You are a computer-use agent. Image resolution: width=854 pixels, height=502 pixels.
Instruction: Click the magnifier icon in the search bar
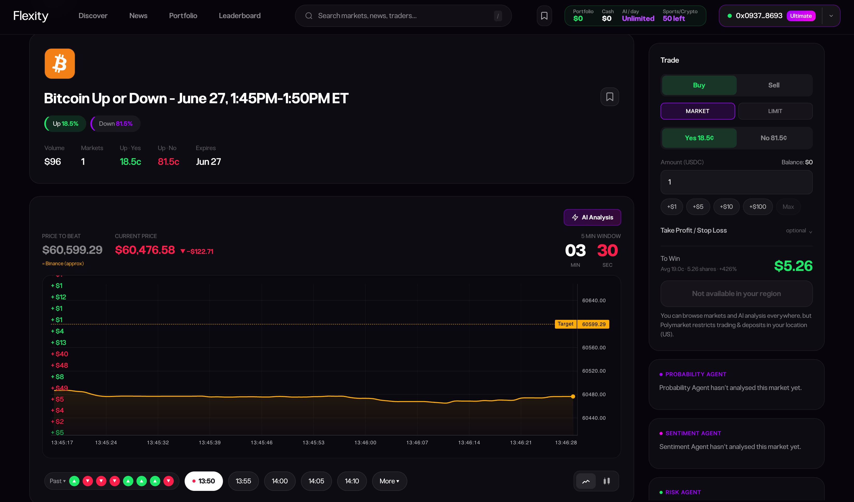tap(309, 16)
